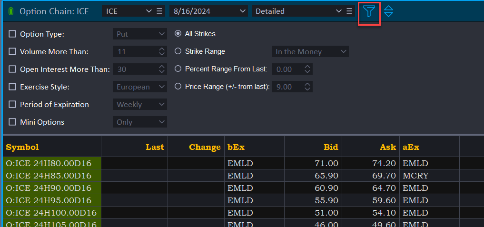This screenshot has height=227, width=484.
Task: Open the expiration date 8/16/2024 dropdown
Action: click(208, 11)
